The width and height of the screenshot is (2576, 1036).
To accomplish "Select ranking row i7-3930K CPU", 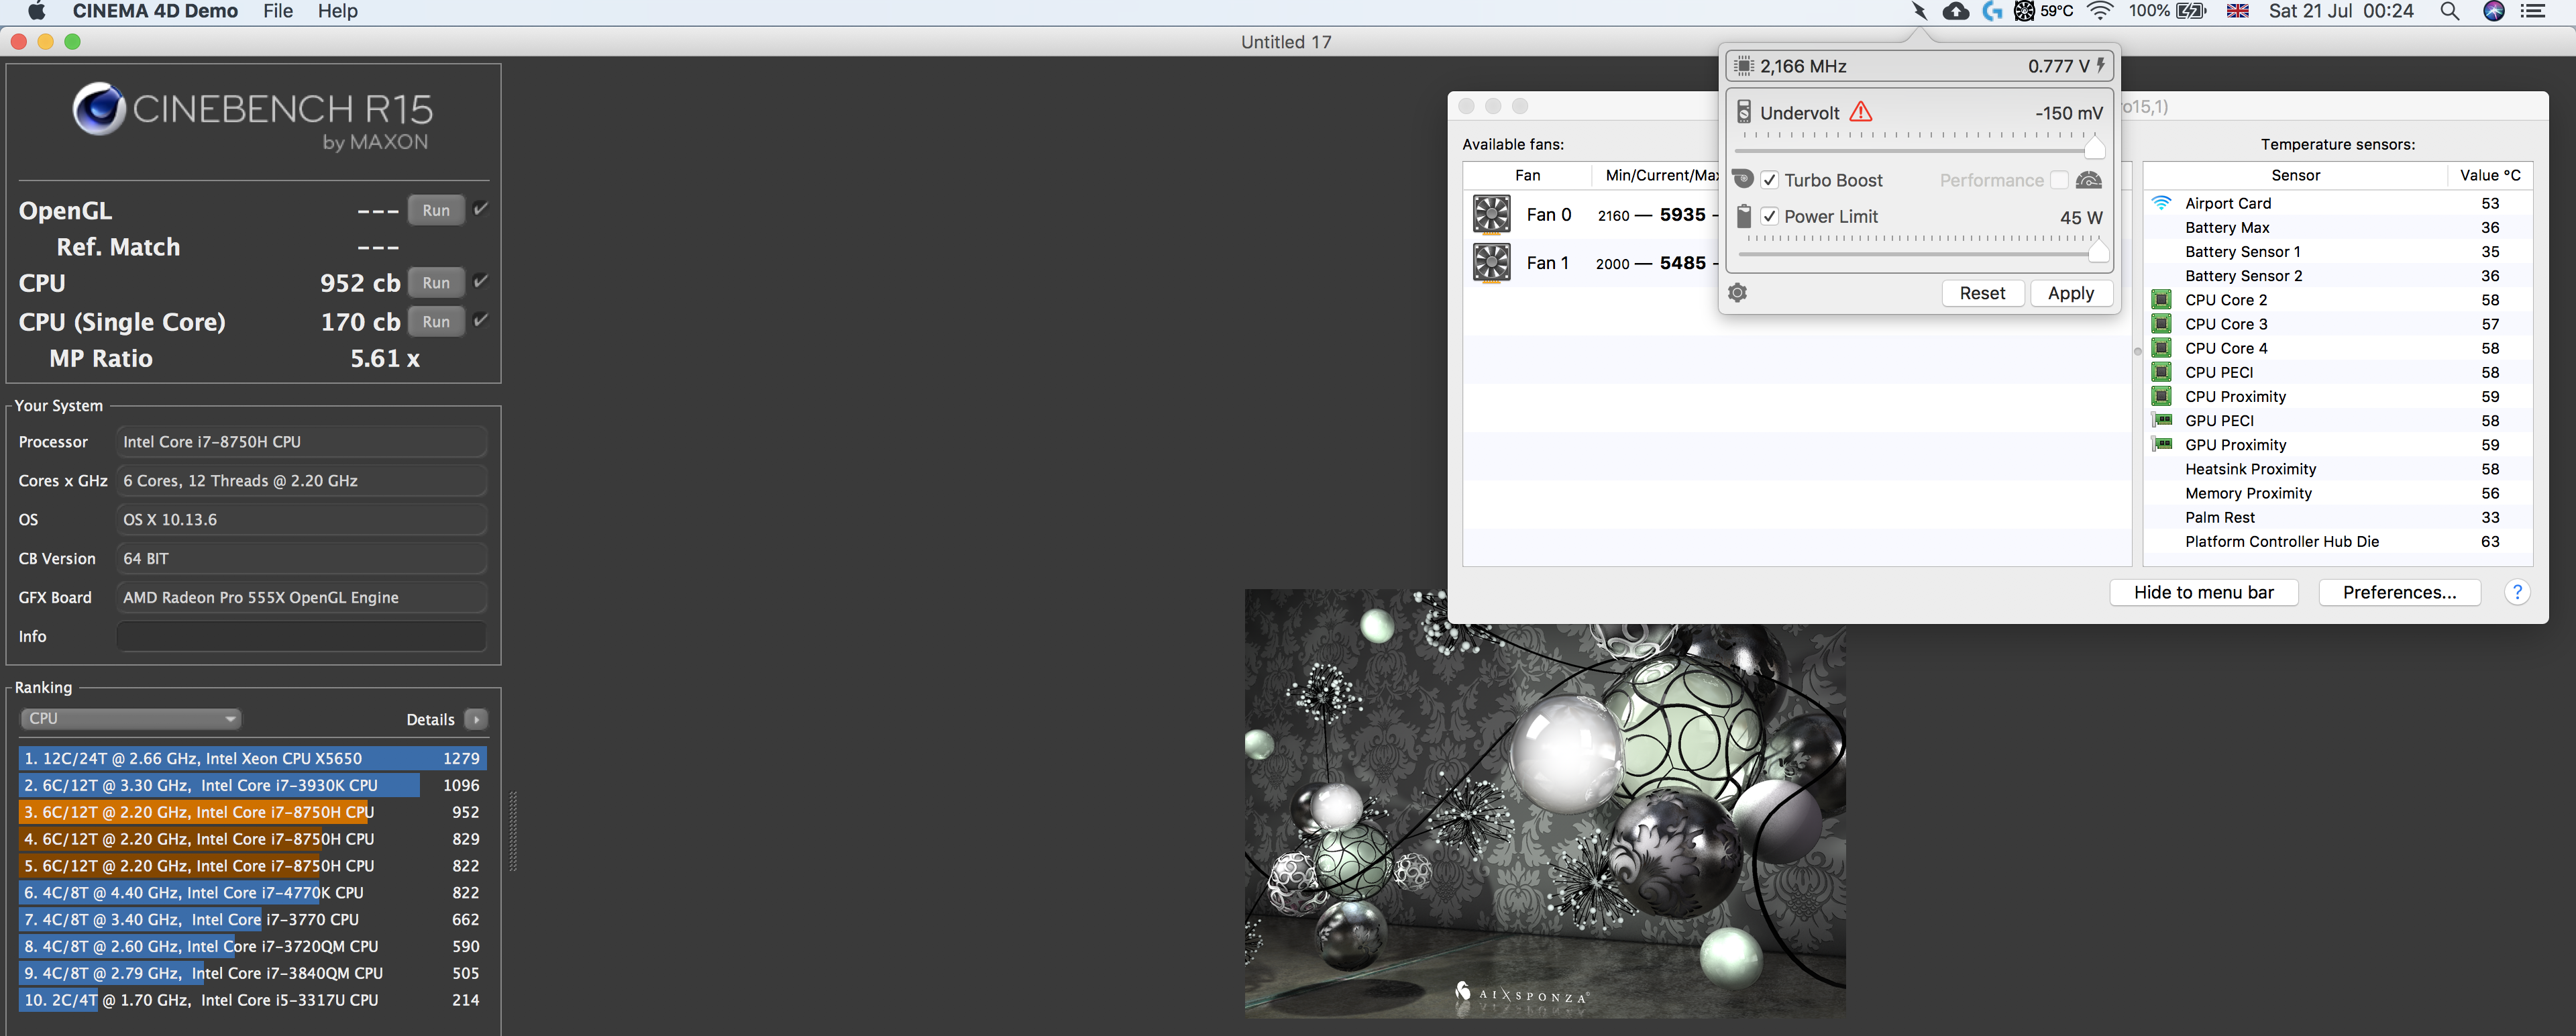I will tap(252, 785).
